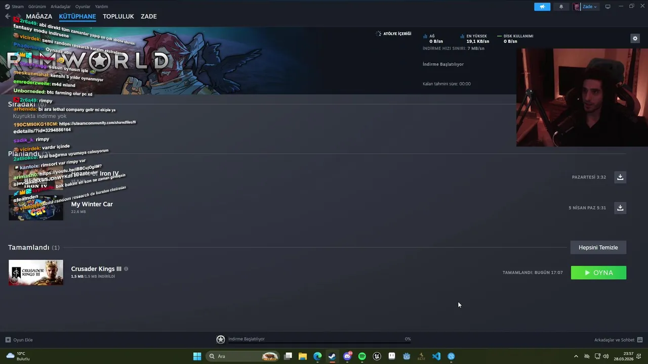
Task: Download Hearts of Iron IV update now
Action: coord(620,177)
